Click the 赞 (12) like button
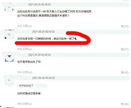 [x=125, y=73]
